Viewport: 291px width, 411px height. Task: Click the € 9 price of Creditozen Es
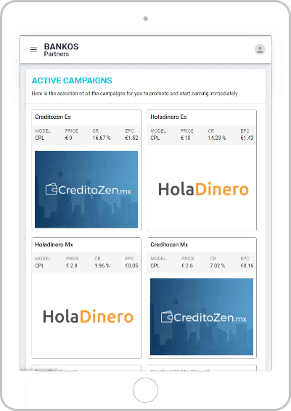[x=68, y=138]
